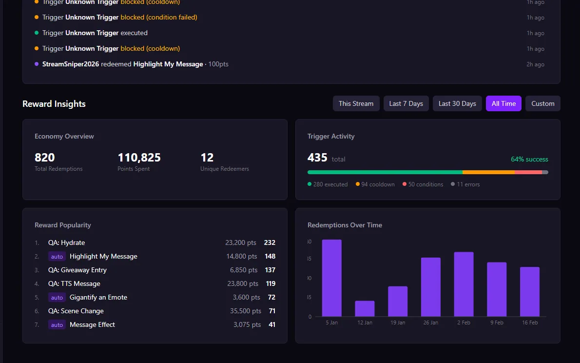Toggle the 94 cooldown legend item

click(x=374, y=184)
